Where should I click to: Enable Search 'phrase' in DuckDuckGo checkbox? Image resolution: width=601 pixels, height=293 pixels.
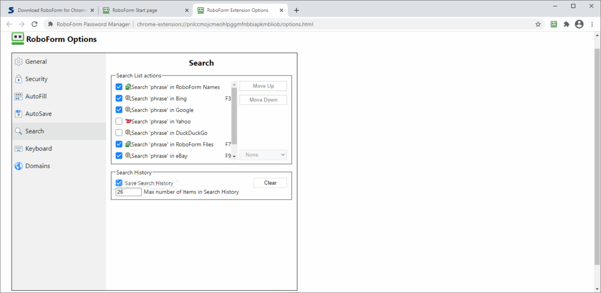pyautogui.click(x=119, y=133)
